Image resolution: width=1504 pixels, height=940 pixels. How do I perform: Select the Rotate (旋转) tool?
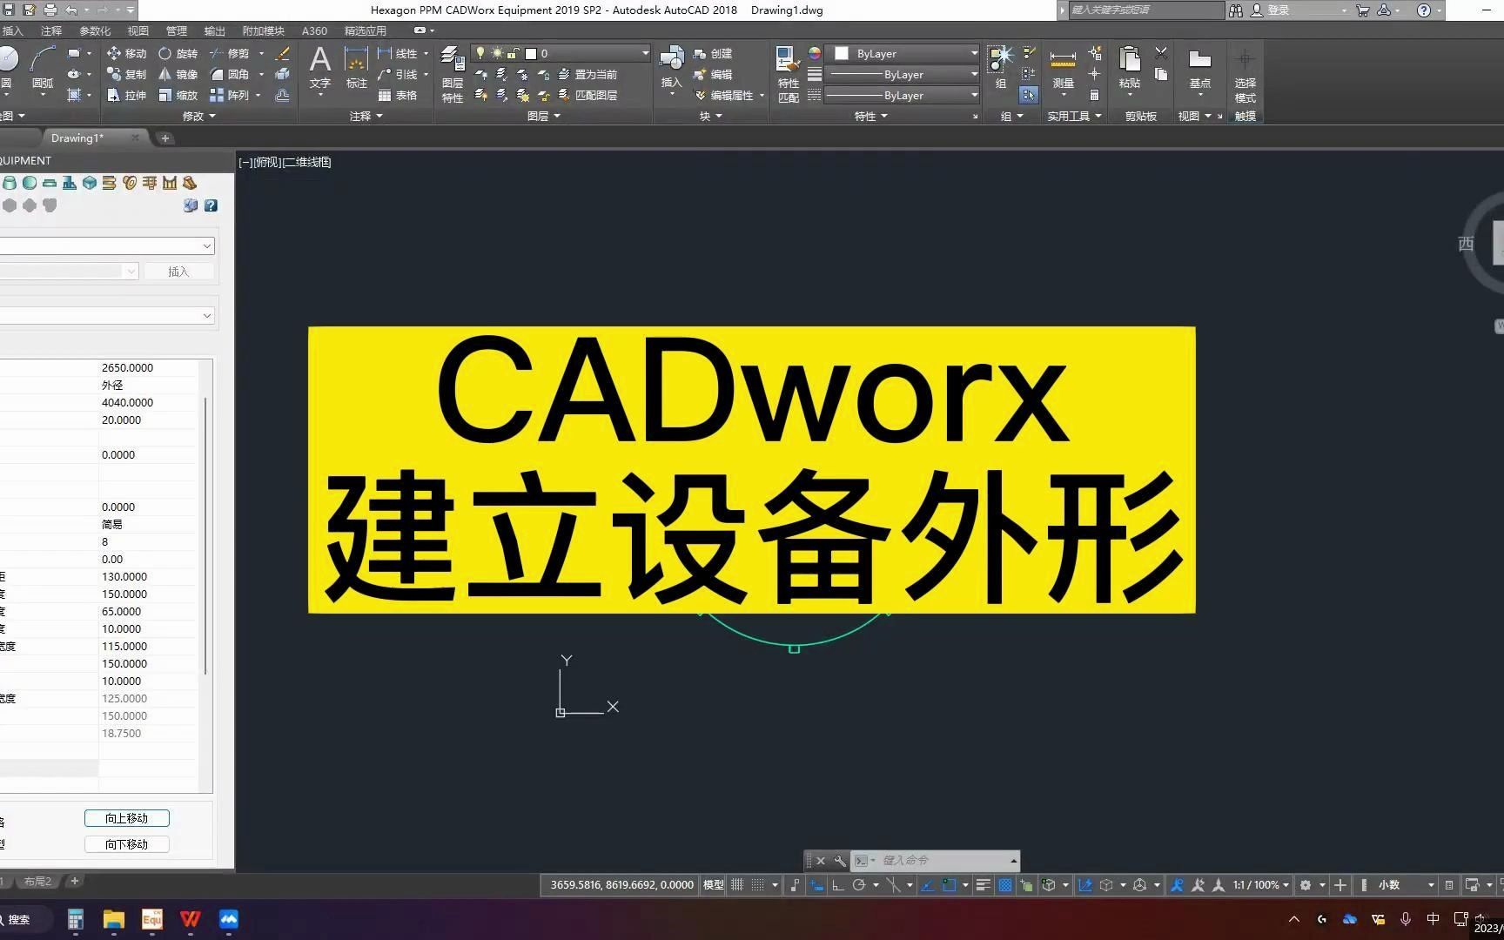tap(178, 53)
